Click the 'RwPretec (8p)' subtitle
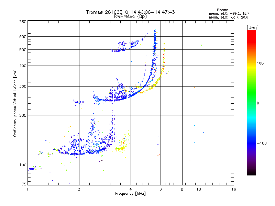The height and width of the screenshot is (206, 275). 130,16
